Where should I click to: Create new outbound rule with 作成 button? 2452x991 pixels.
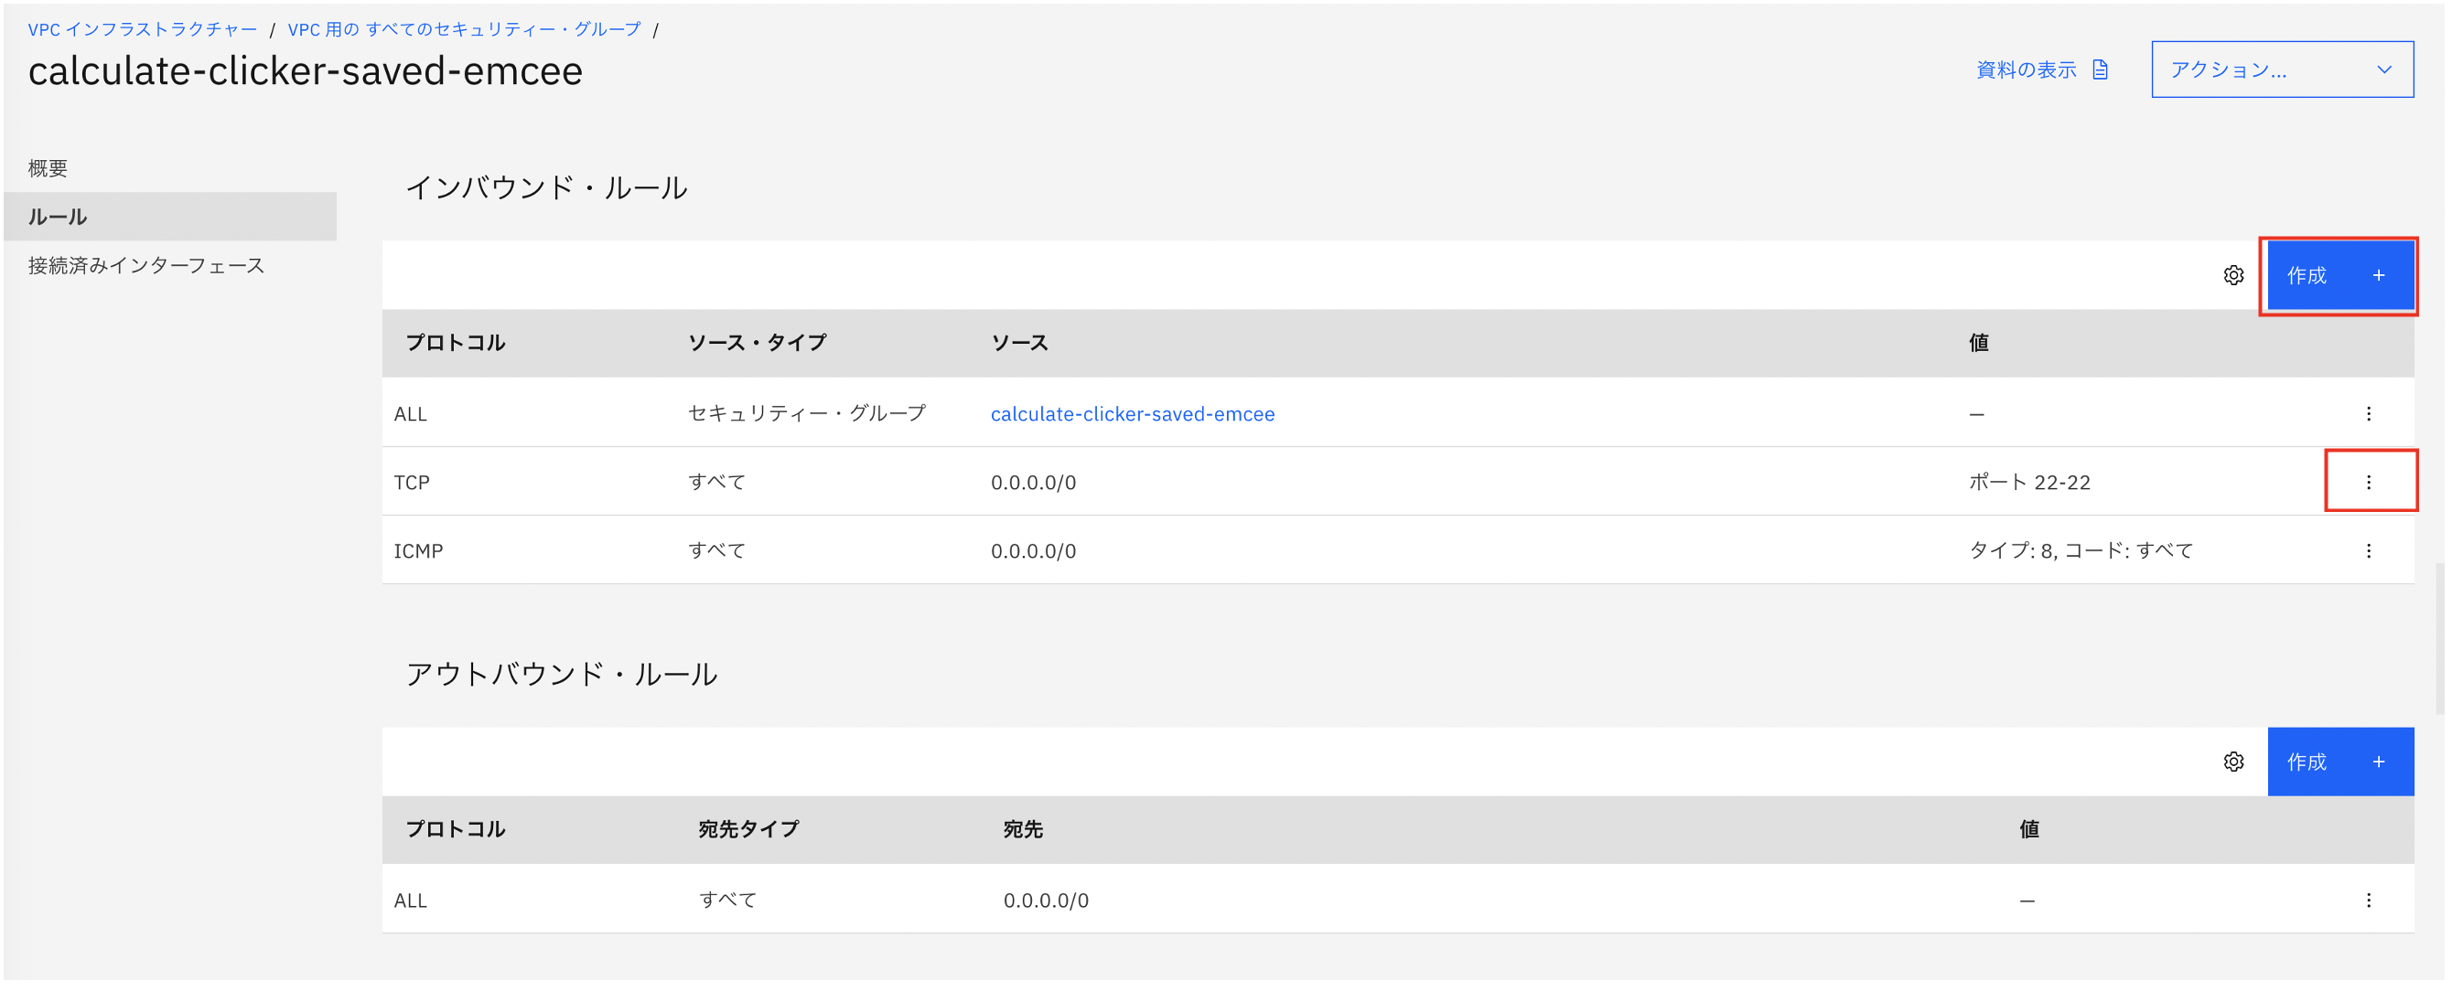click(x=2339, y=762)
